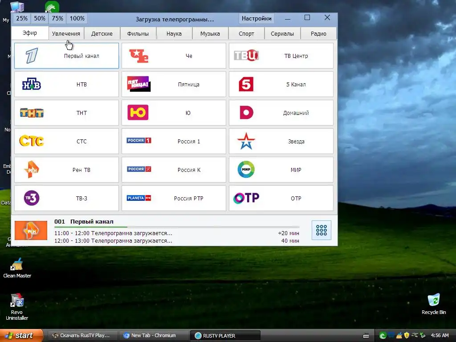
Task: Open the channel grid view button
Action: 322,230
